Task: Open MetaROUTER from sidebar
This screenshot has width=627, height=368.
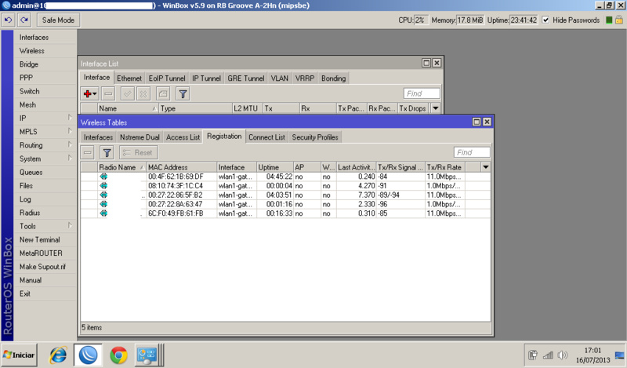Action: pos(41,253)
